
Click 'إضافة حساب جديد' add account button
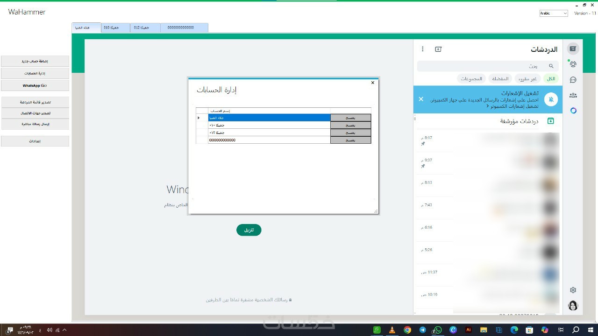(x=35, y=61)
